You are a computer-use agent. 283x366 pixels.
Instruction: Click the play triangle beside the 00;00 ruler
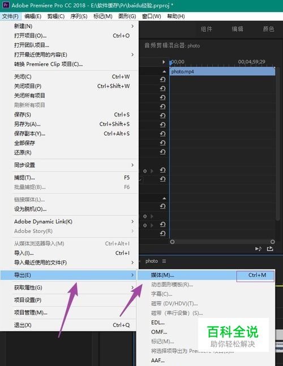[x=164, y=62]
